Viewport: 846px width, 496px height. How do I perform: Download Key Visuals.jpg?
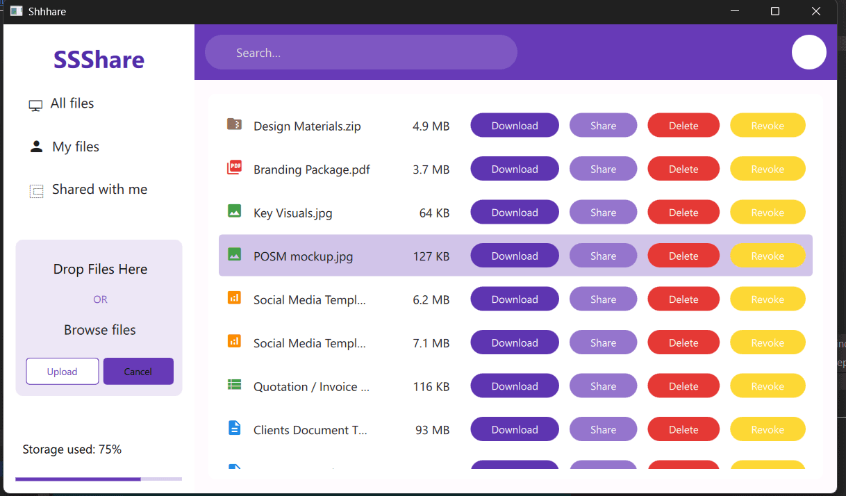click(515, 213)
